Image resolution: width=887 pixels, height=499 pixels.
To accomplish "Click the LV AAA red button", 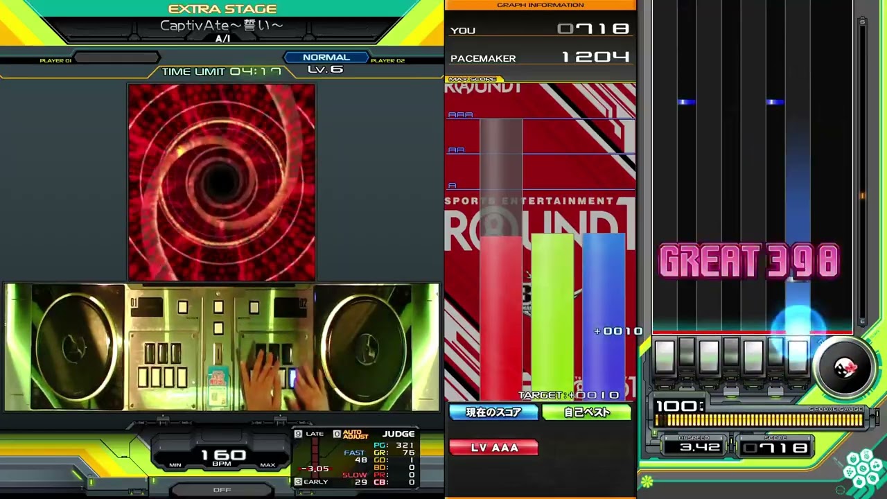I will pos(494,448).
